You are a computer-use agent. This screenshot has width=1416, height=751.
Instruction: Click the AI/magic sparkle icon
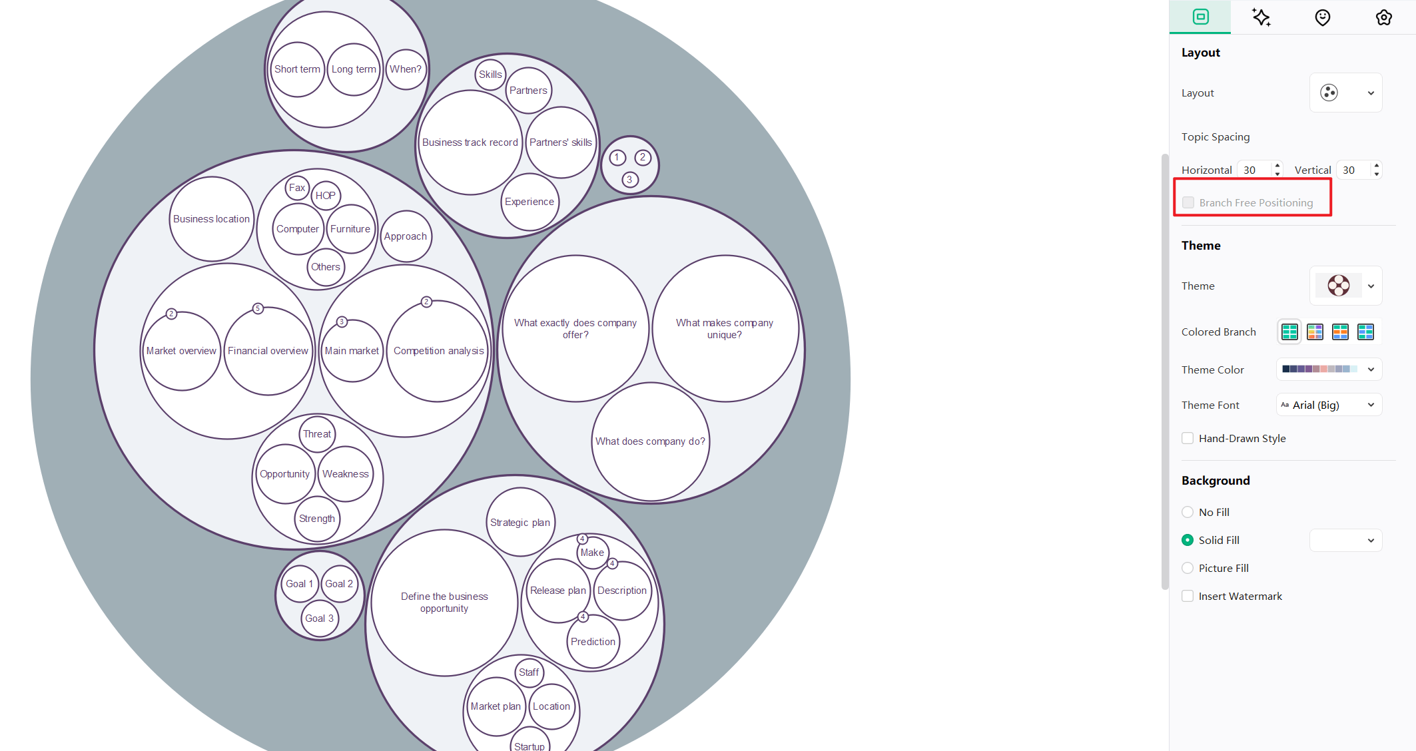[1261, 18]
